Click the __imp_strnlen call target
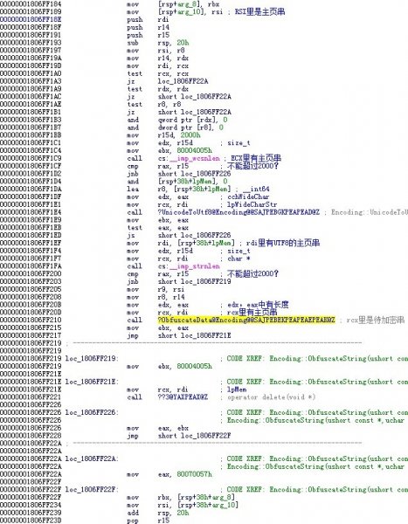 point(189,266)
